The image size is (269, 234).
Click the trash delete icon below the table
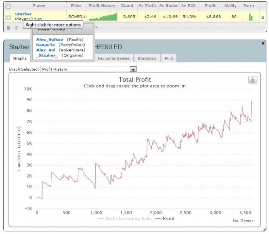[8, 27]
